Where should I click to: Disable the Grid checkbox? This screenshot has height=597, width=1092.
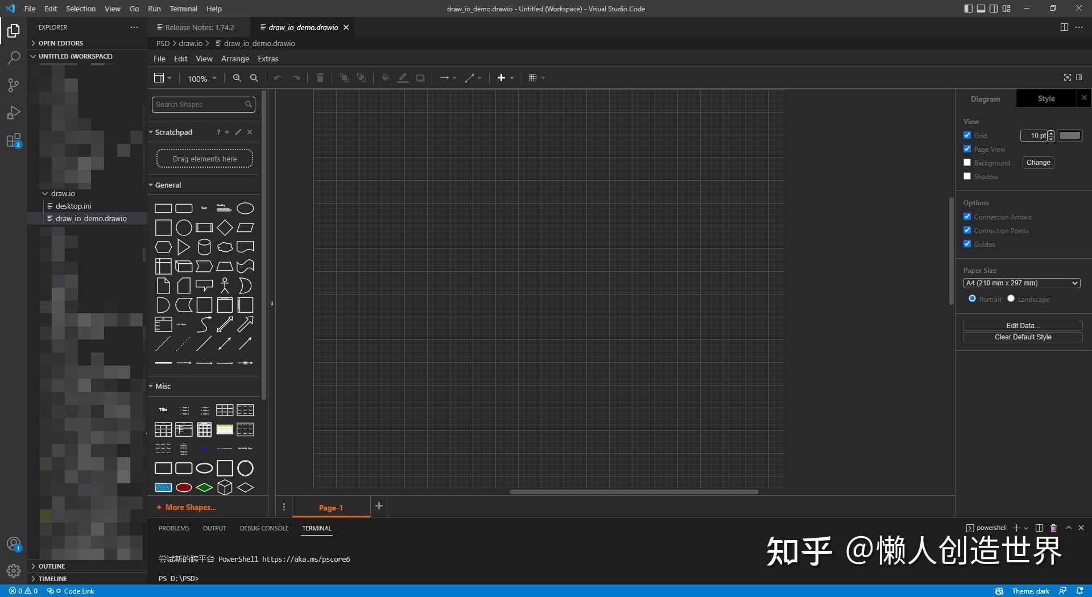[967, 135]
